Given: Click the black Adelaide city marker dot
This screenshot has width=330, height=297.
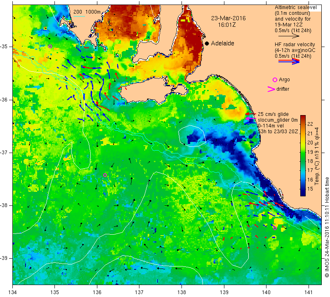Looking at the screenshot, I should tap(207, 43).
